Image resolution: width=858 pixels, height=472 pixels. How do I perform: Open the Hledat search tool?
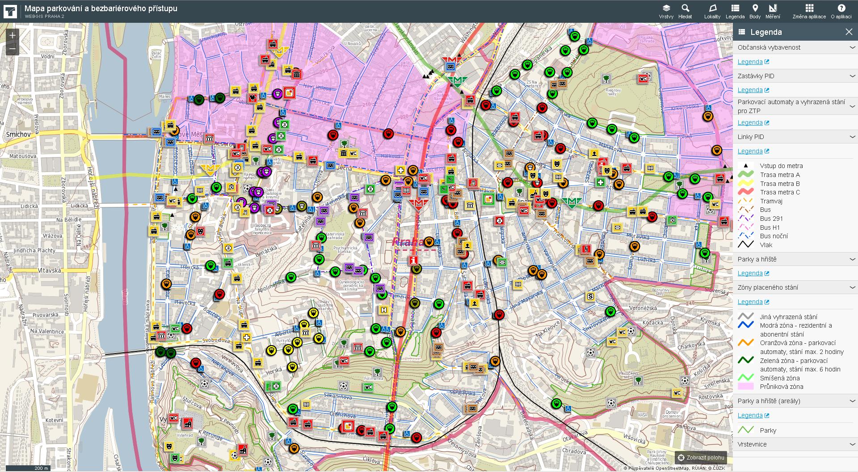coord(685,11)
